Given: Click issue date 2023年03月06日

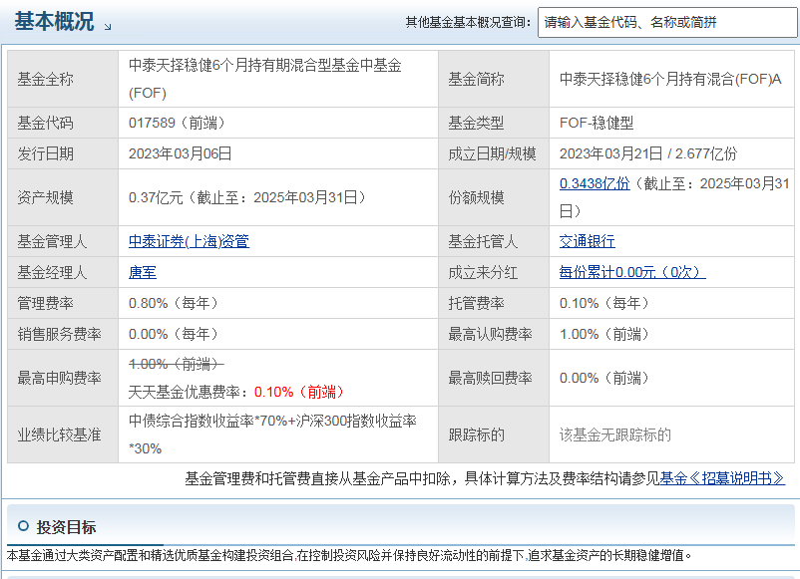Looking at the screenshot, I should (181, 153).
